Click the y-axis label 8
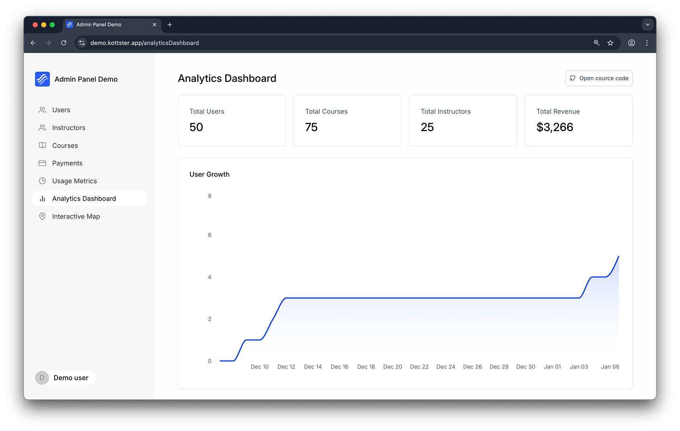Viewport: 680px width, 431px height. click(x=210, y=196)
